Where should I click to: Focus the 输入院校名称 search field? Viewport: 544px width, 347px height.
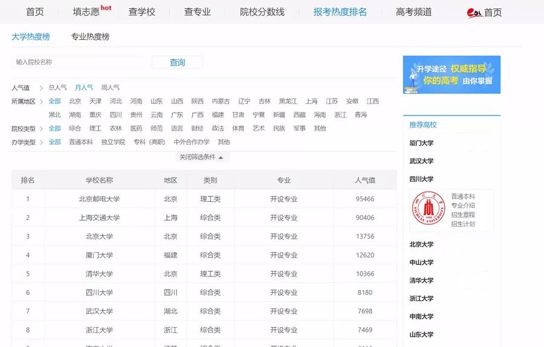(77, 62)
